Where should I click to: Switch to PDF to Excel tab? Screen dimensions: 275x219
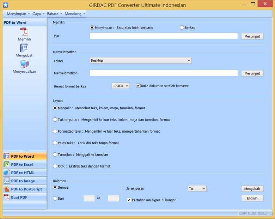tap(25, 164)
